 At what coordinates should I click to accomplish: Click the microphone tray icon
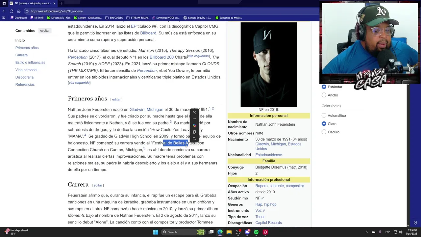coord(380,232)
